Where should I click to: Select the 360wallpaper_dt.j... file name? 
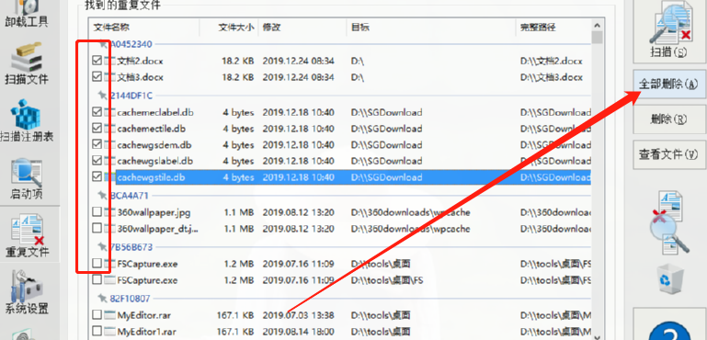[x=158, y=228]
